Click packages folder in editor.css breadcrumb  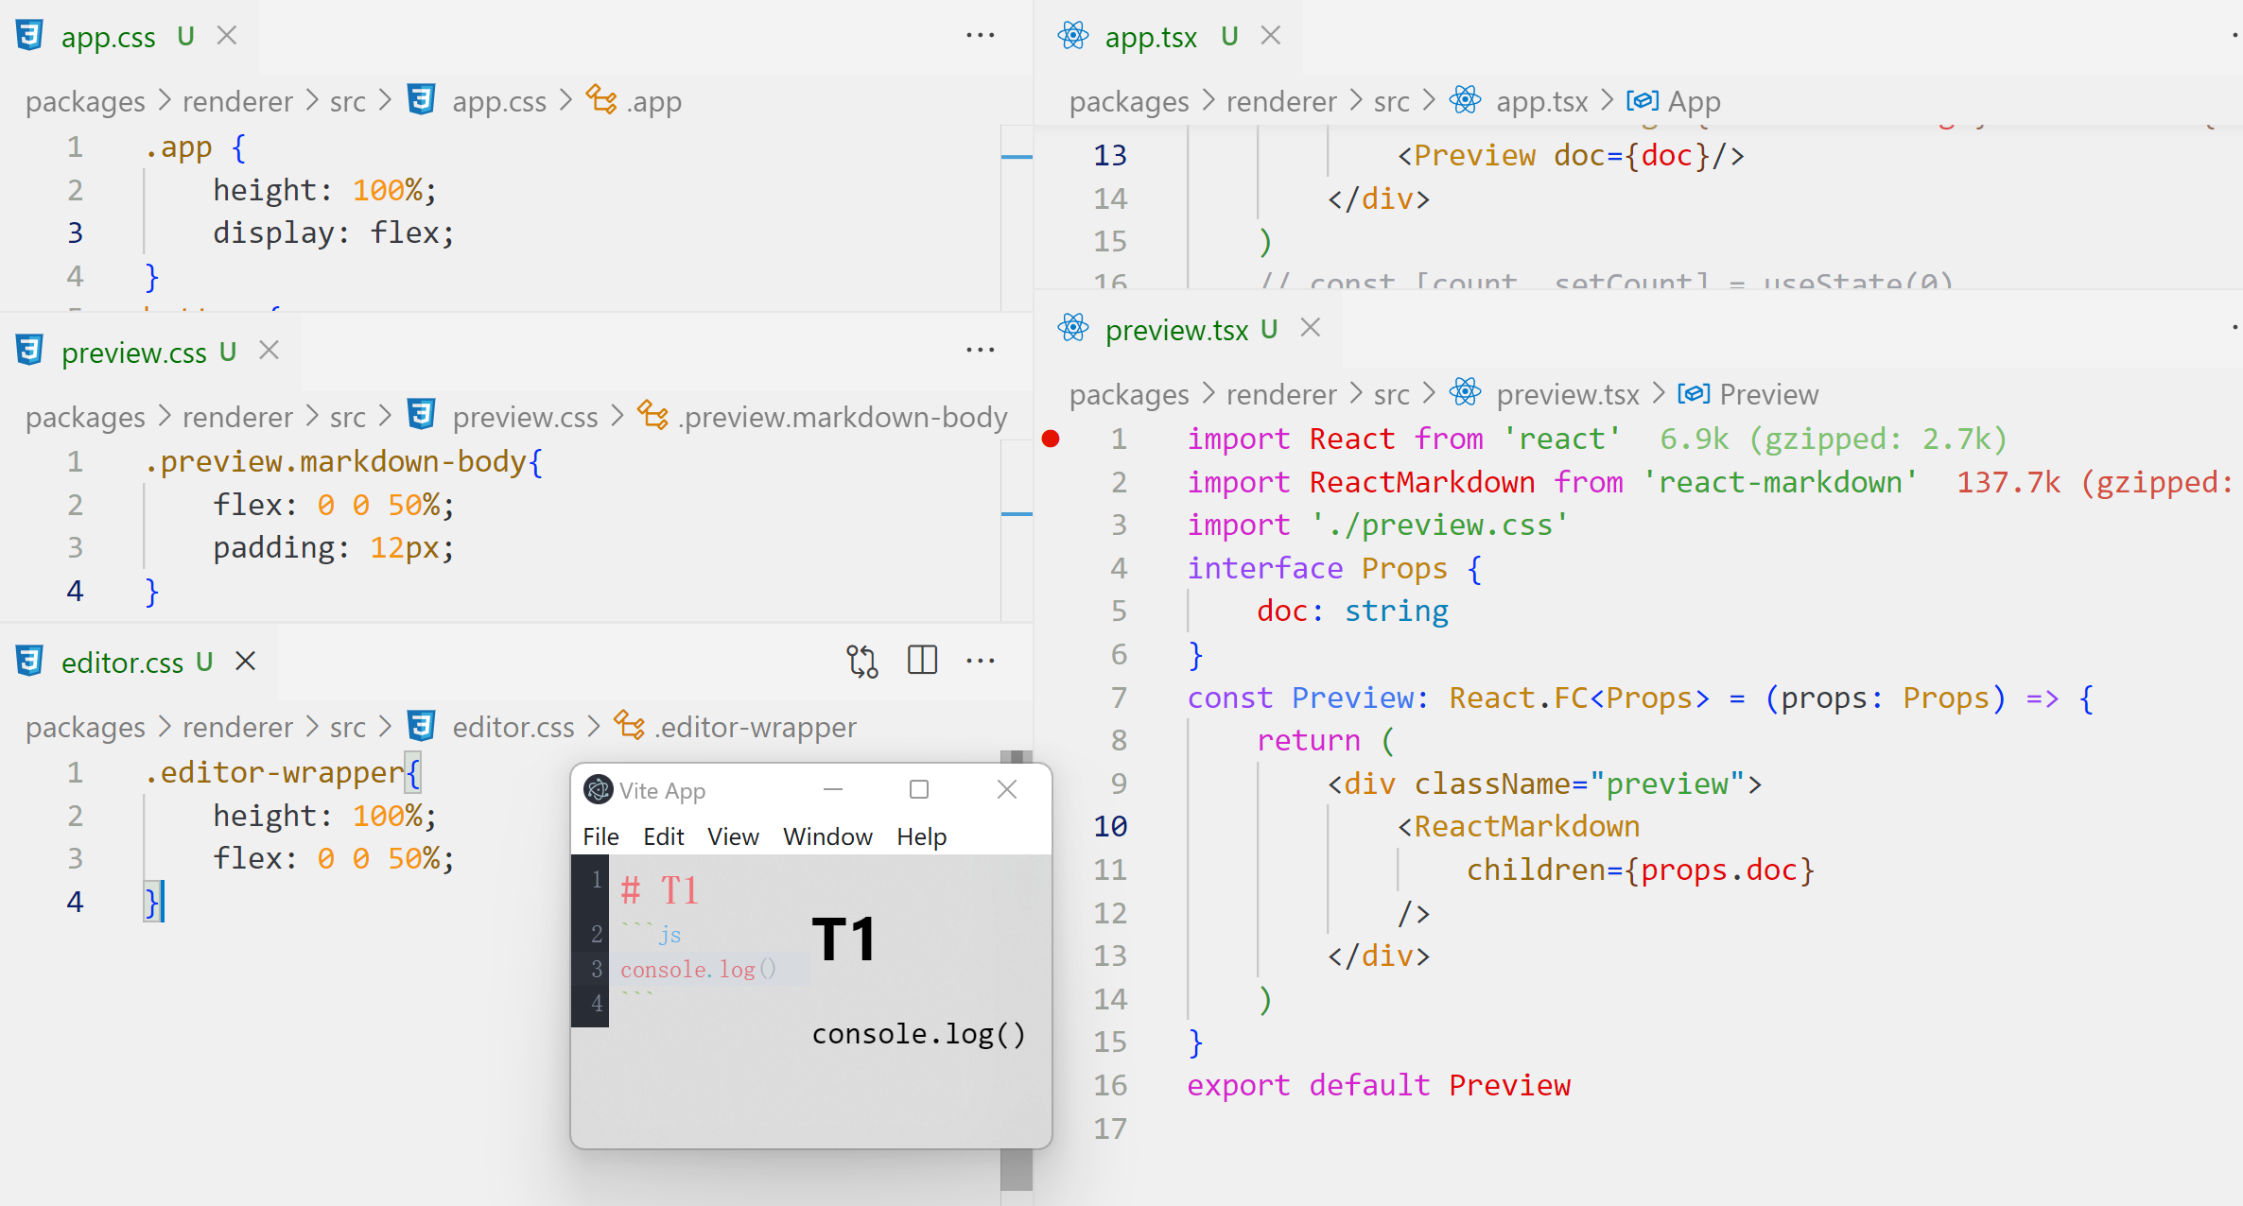pyautogui.click(x=85, y=727)
